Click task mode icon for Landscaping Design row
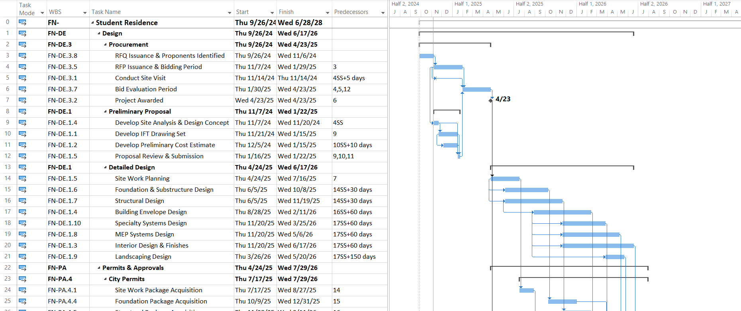This screenshot has height=311, width=741. (x=22, y=257)
